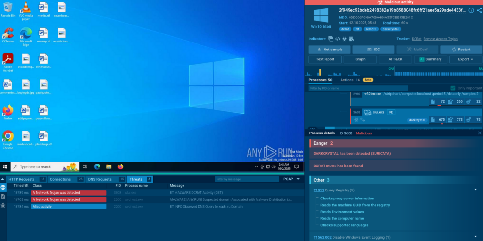The image size is (483, 241).
Task: Collapse the T1012 Query Registry section
Action: pos(476,190)
